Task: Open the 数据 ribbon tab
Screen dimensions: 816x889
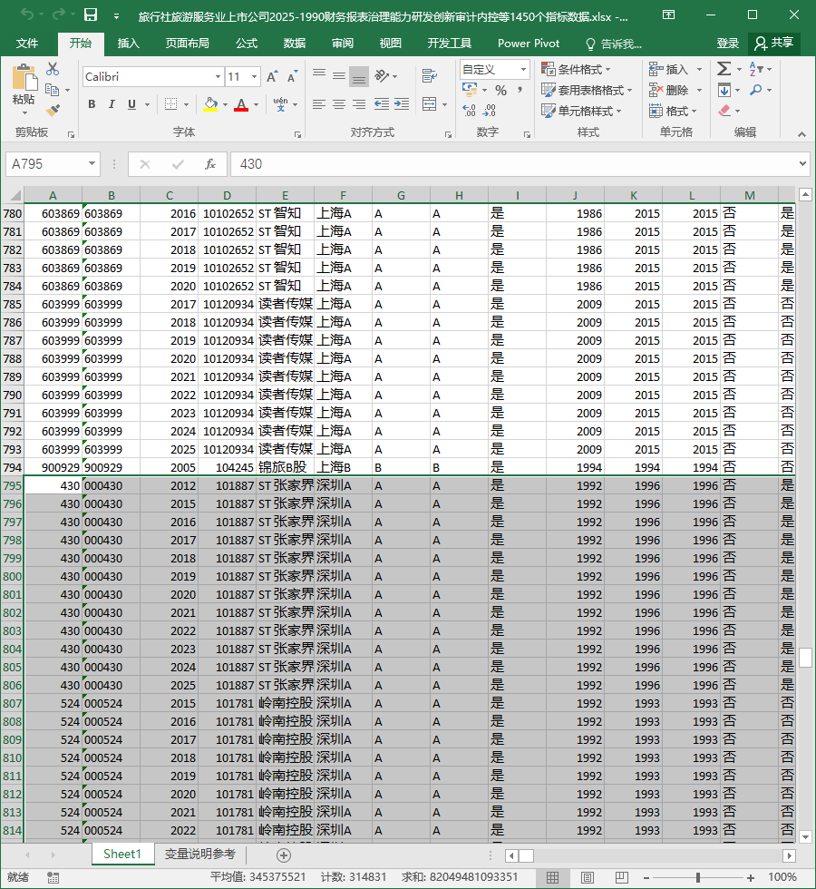Action: pyautogui.click(x=295, y=44)
